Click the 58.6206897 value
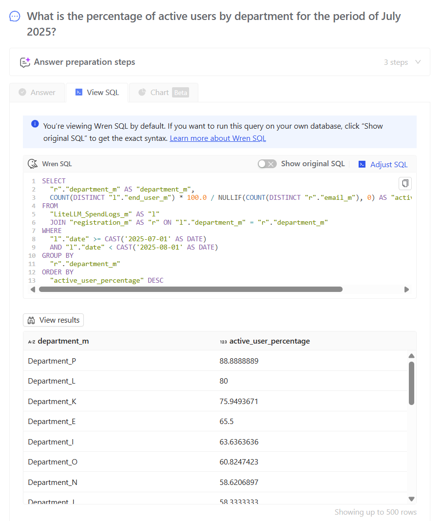The height and width of the screenshot is (521, 442). (x=239, y=482)
